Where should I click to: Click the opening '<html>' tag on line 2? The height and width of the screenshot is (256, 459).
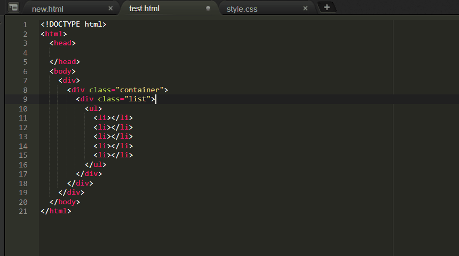pyautogui.click(x=54, y=34)
